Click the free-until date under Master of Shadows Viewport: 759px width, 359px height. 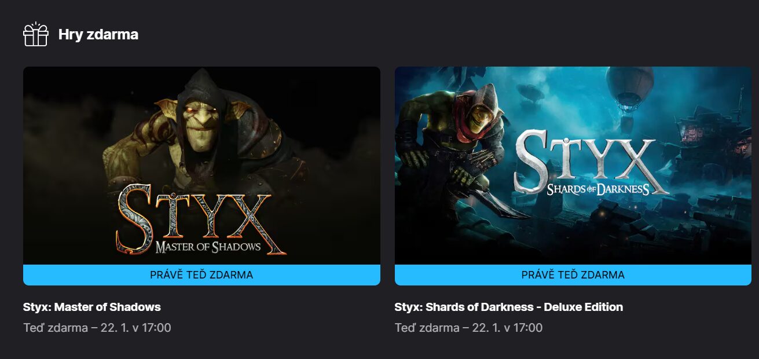click(x=97, y=328)
